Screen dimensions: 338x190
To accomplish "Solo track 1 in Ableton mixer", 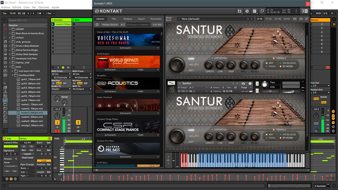I will tap(57, 128).
